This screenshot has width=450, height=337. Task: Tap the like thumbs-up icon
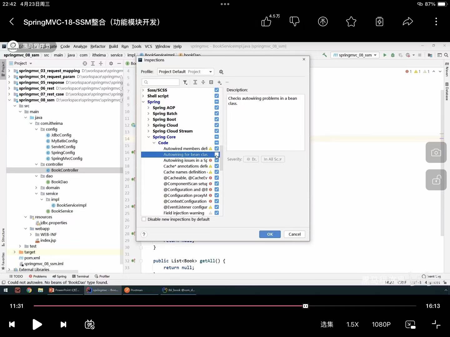tap(266, 22)
